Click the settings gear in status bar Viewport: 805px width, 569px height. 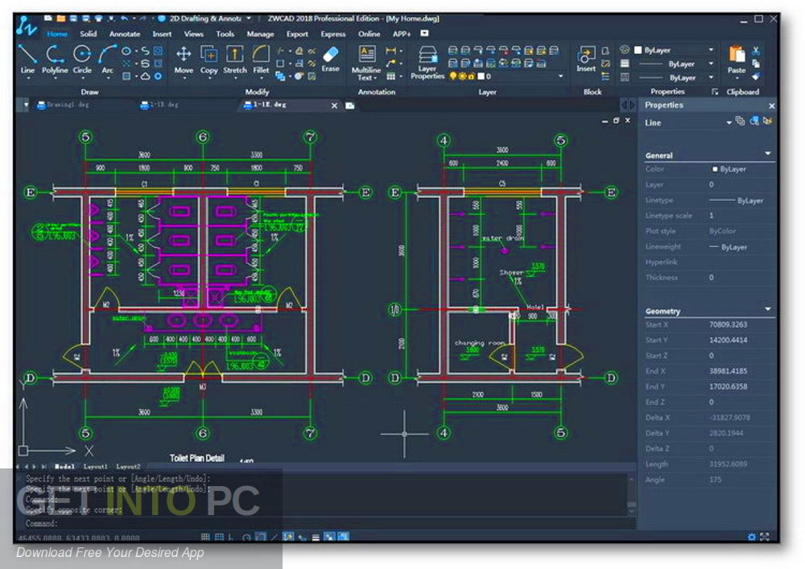pyautogui.click(x=752, y=537)
